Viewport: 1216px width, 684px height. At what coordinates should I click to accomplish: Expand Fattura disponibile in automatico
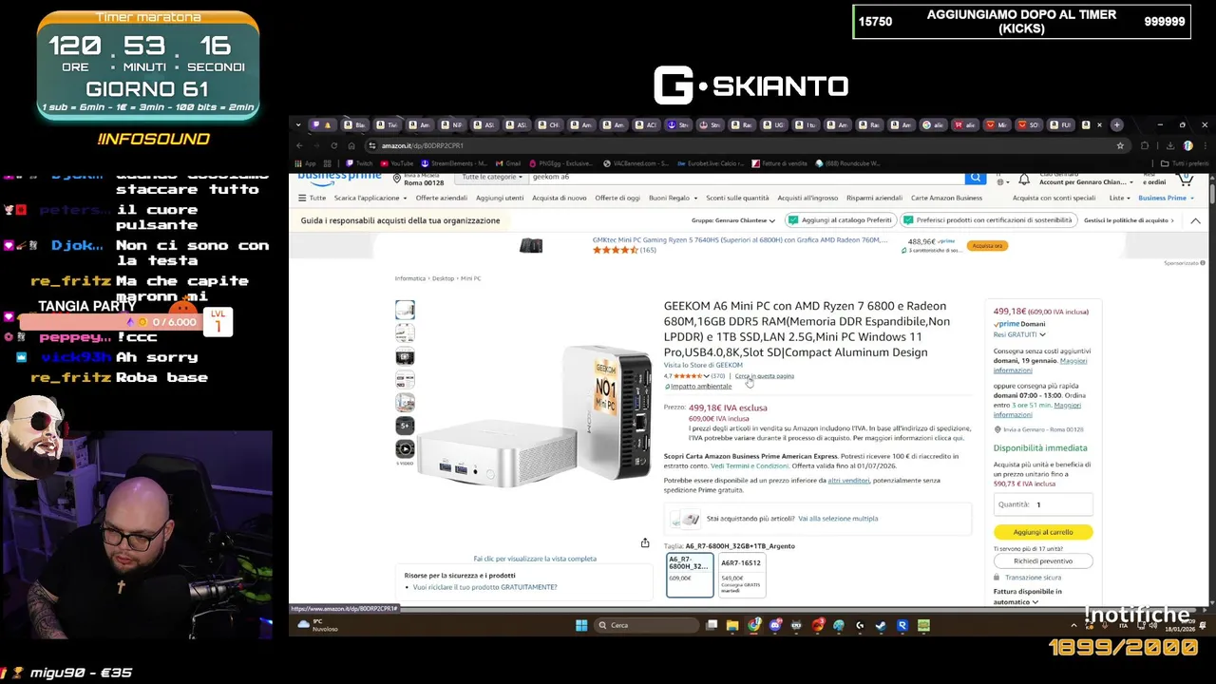[x=1028, y=597]
